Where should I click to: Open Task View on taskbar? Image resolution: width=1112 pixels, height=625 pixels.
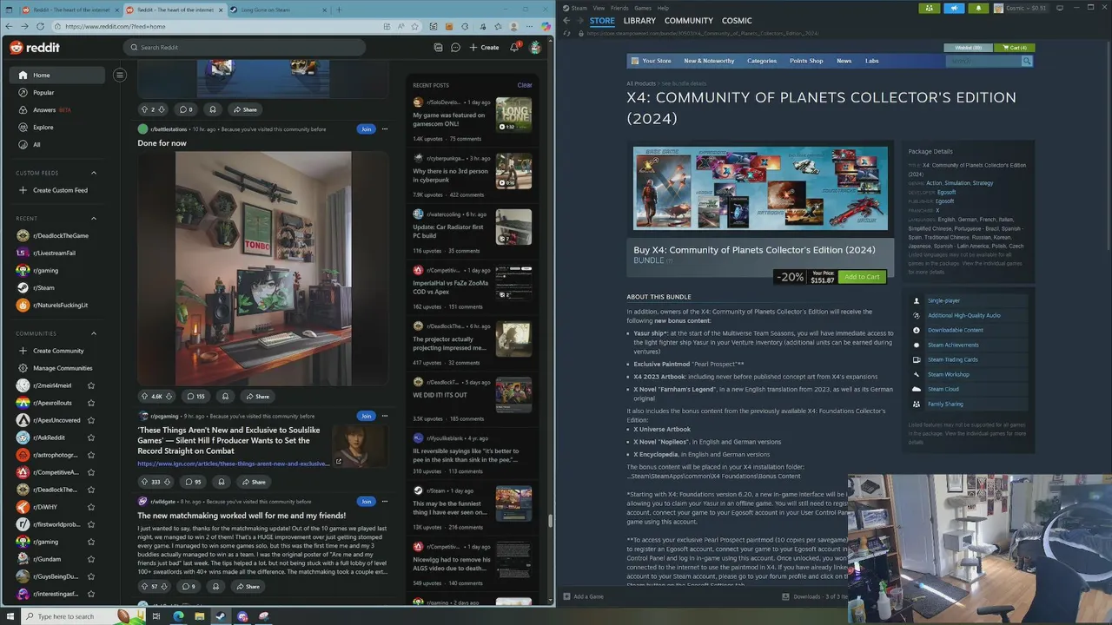click(156, 616)
